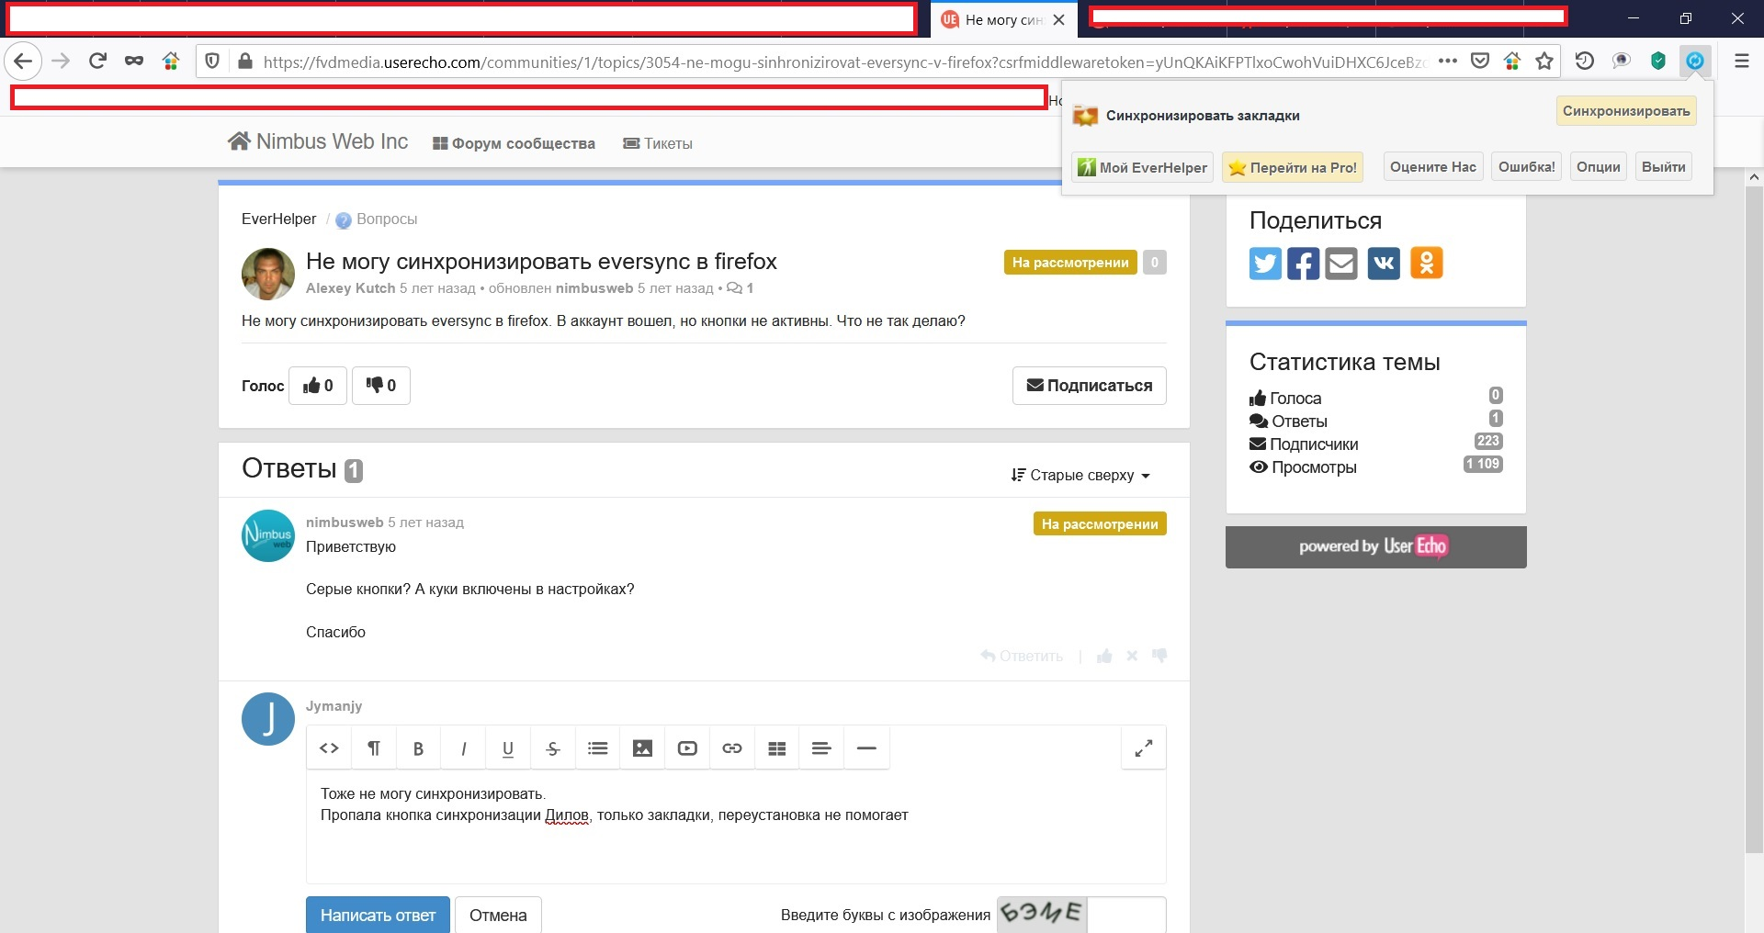Set text alignment in reply editor
The image size is (1764, 933).
tap(821, 748)
